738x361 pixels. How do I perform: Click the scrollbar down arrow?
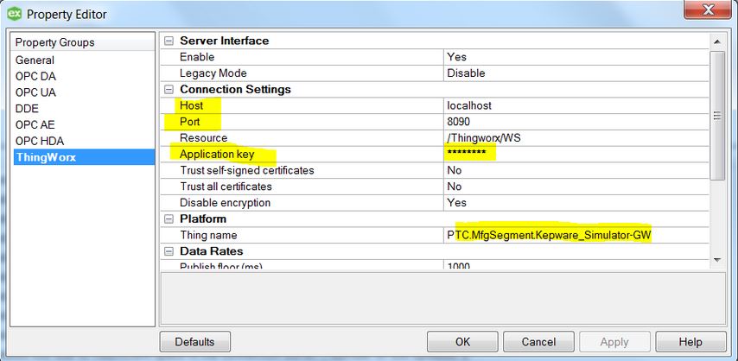716,260
